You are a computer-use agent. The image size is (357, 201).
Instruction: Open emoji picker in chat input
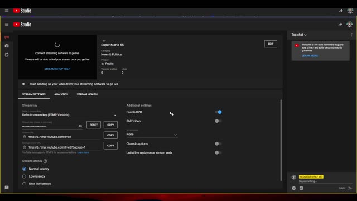(294, 188)
